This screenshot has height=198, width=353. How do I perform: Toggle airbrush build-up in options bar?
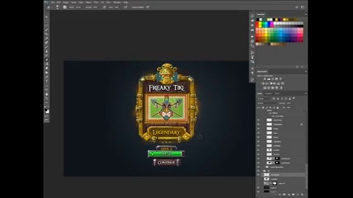(125, 7)
